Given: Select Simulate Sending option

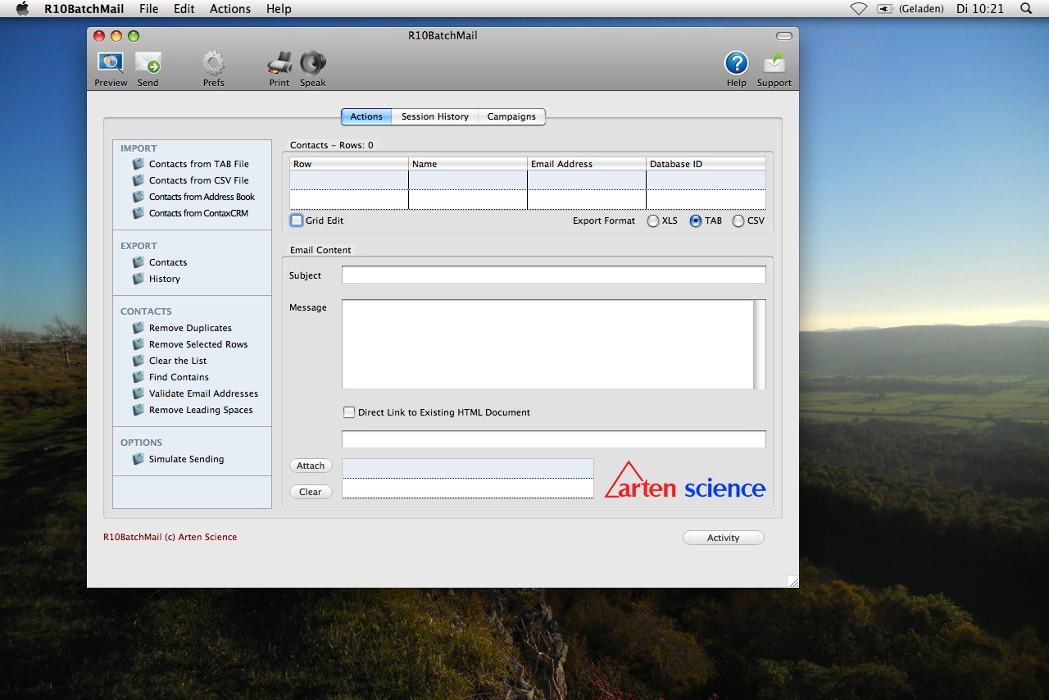Looking at the screenshot, I should coord(186,459).
